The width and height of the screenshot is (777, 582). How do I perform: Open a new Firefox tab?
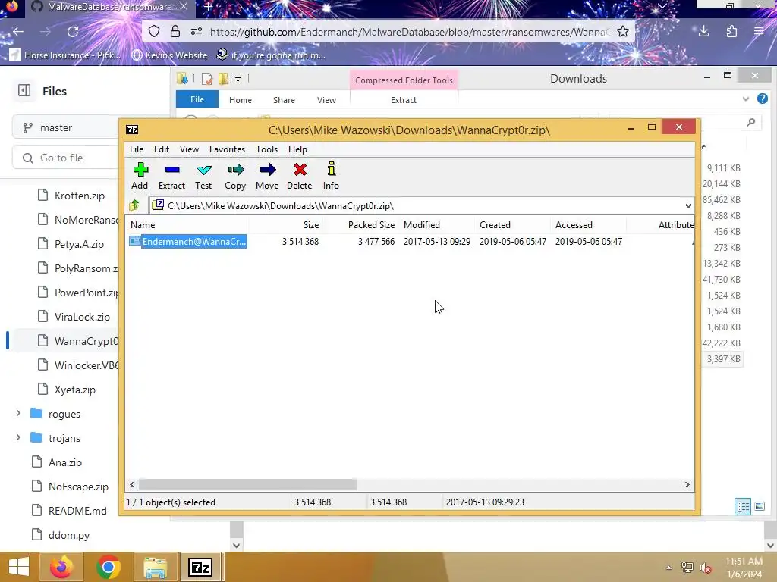click(x=208, y=7)
